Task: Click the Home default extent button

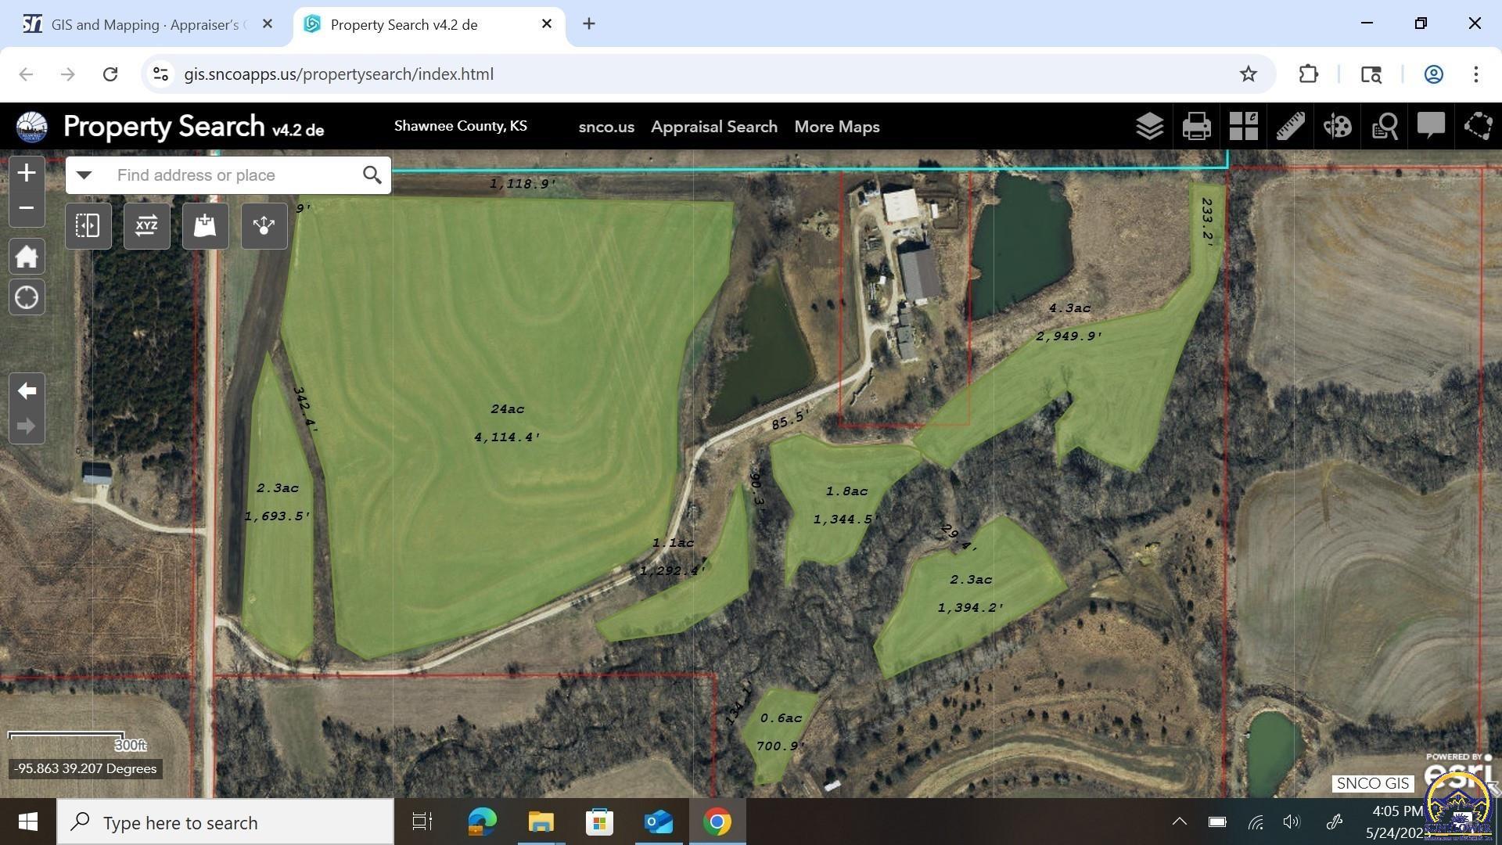Action: tap(27, 257)
